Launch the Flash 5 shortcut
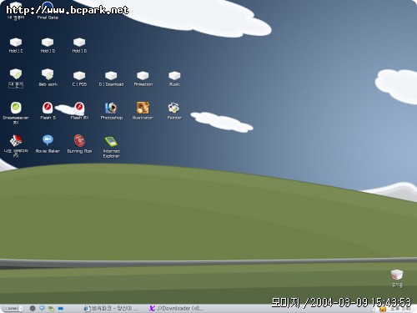Viewport: 417px width, 313px height. pyautogui.click(x=48, y=111)
